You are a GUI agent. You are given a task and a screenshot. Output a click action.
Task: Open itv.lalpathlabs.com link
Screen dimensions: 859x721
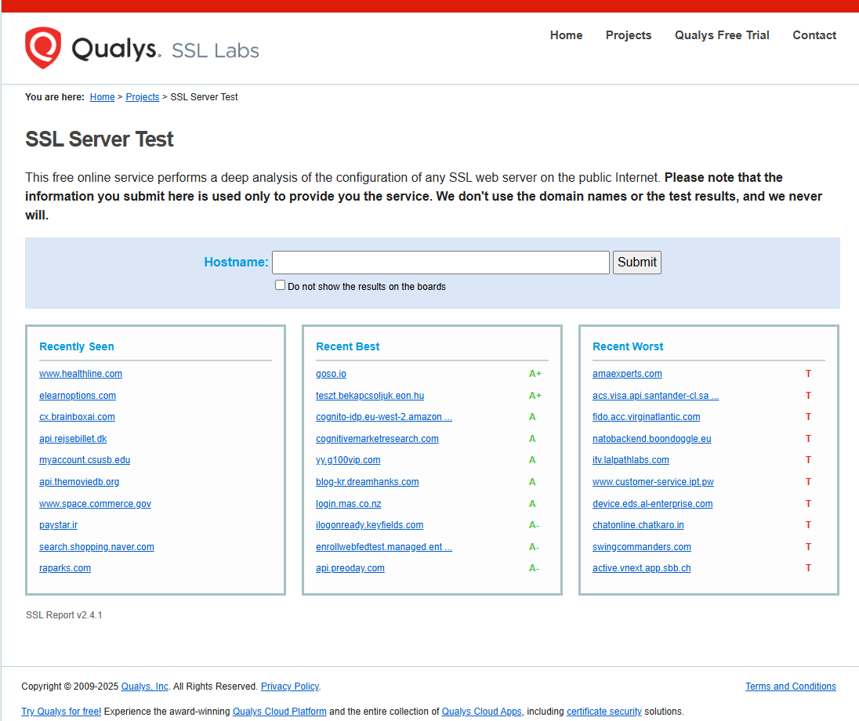click(x=631, y=460)
